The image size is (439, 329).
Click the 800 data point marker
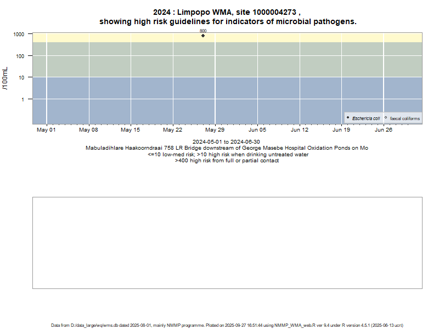click(x=203, y=36)
